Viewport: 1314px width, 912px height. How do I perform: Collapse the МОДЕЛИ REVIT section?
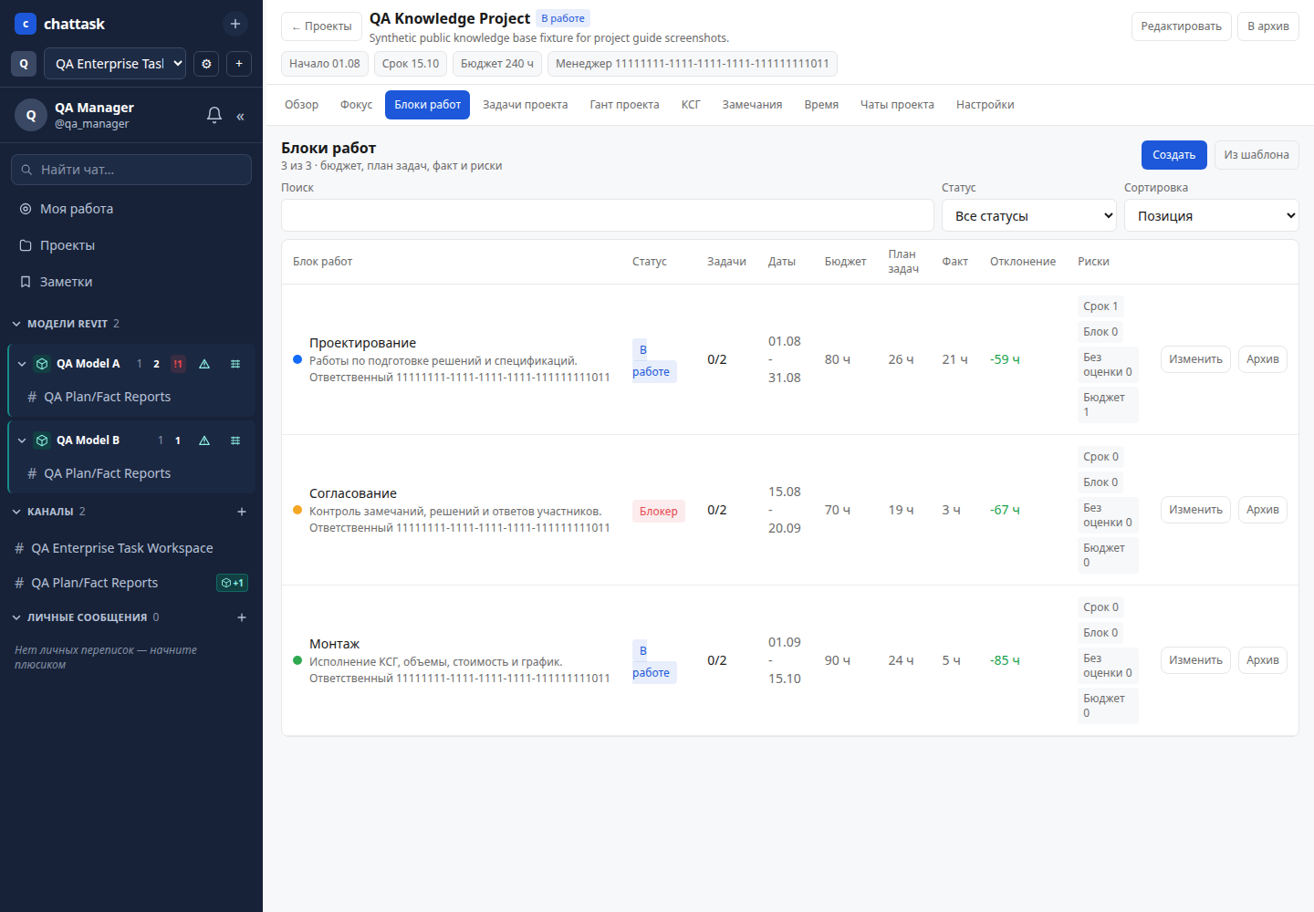click(x=16, y=324)
